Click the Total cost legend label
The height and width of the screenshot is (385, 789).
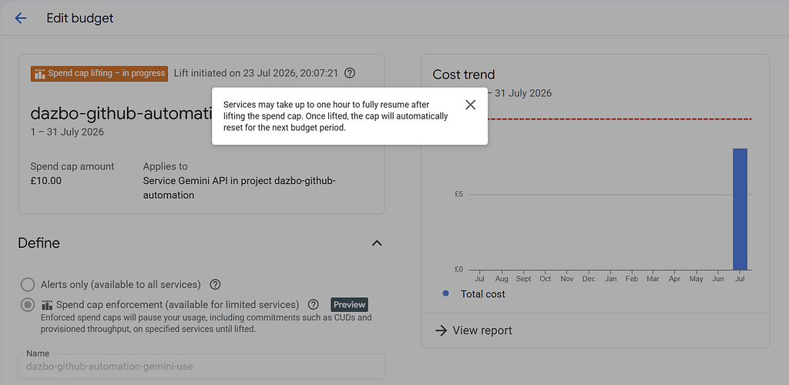(482, 294)
